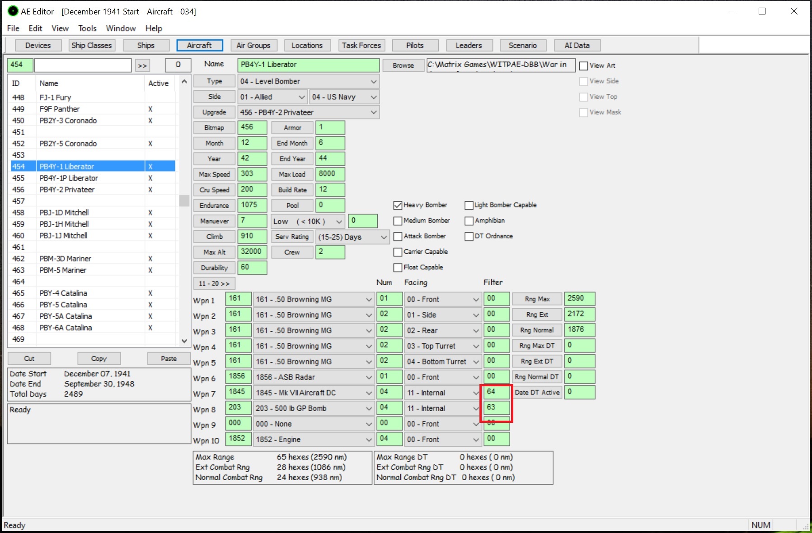Screen dimensions: 812x533
Task: Click the aircraft Name field PB4Y-1 Liberator
Action: click(308, 65)
